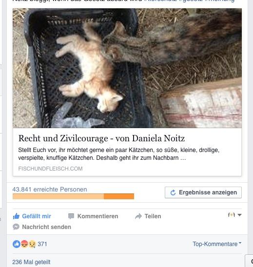Open the post-as identity dropdown arrow
The width and height of the screenshot is (253, 267).
coord(239,215)
